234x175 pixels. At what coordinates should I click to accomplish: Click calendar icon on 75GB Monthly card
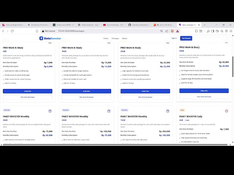(x=167, y=111)
